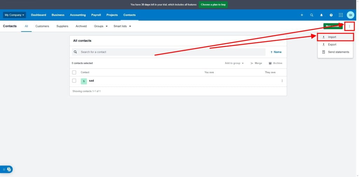359x177 pixels.
Task: Click the You owe column header
Action: 209,72
